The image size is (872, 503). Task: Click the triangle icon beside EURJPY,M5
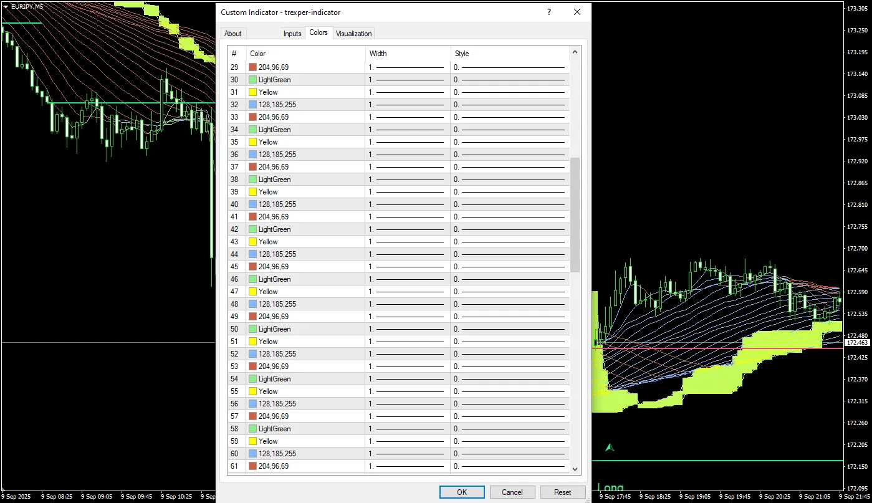6,6
